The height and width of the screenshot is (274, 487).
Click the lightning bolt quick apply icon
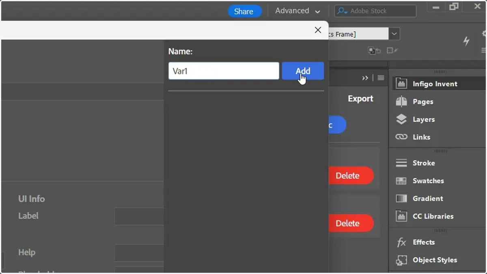[x=466, y=41]
